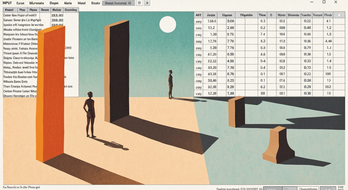Screen dimensions: 348x190
Task: Click the Mas column header
Action: [x=22, y=10]
